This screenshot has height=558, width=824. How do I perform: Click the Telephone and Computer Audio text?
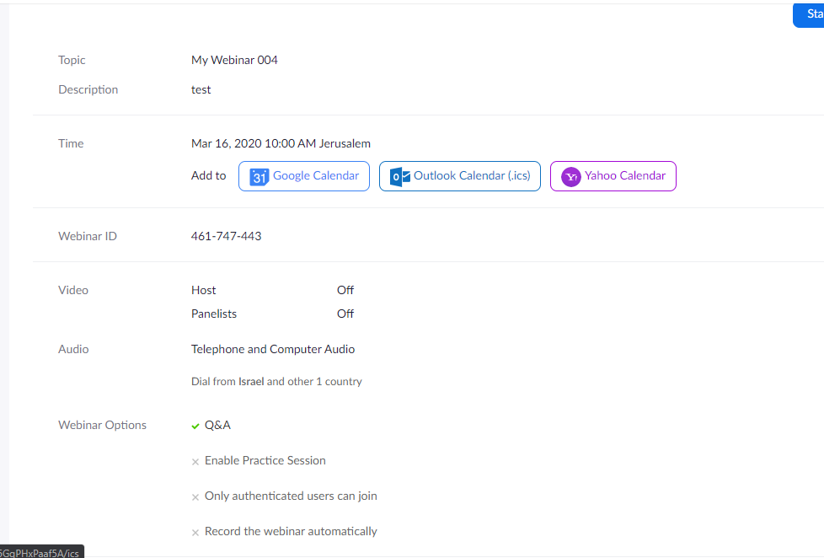pyautogui.click(x=273, y=349)
